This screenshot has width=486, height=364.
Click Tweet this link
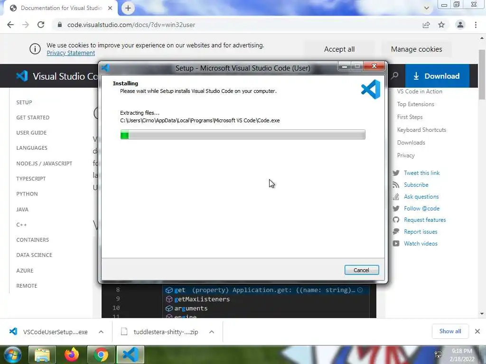[x=421, y=173]
